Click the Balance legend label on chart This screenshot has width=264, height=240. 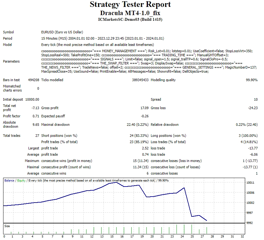tap(9, 181)
